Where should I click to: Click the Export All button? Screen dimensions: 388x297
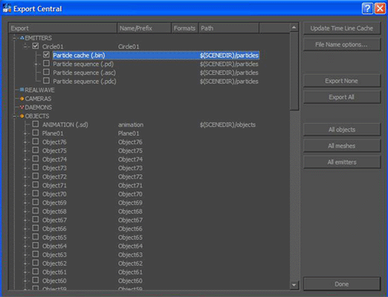[x=342, y=97]
